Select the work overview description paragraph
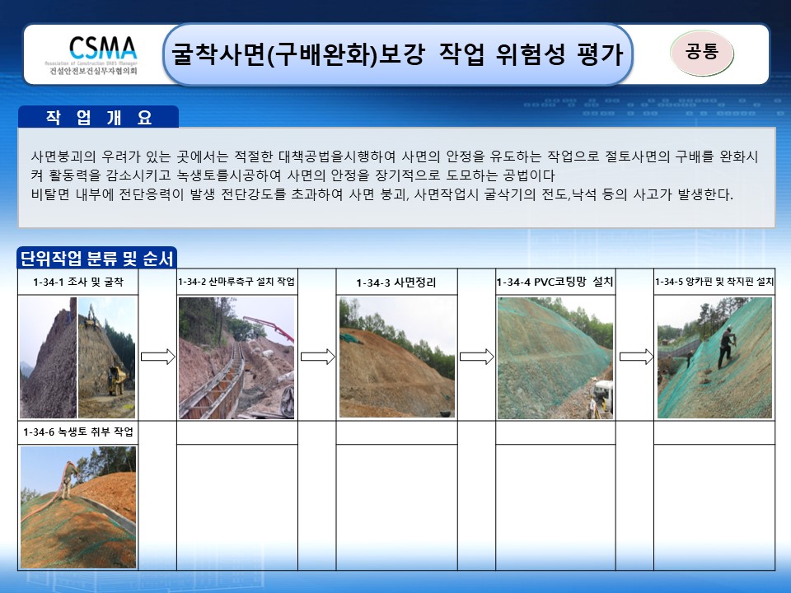Screen dimensions: 791x593 tap(394, 175)
